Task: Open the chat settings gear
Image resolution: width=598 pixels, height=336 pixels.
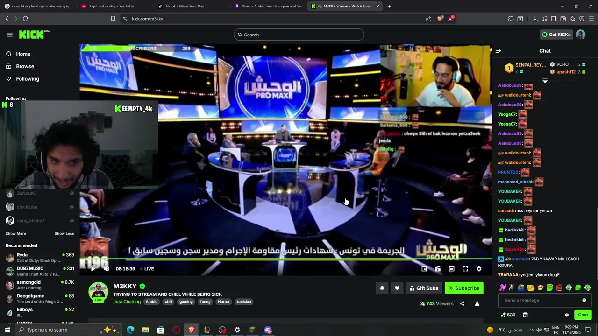Action: pyautogui.click(x=567, y=315)
